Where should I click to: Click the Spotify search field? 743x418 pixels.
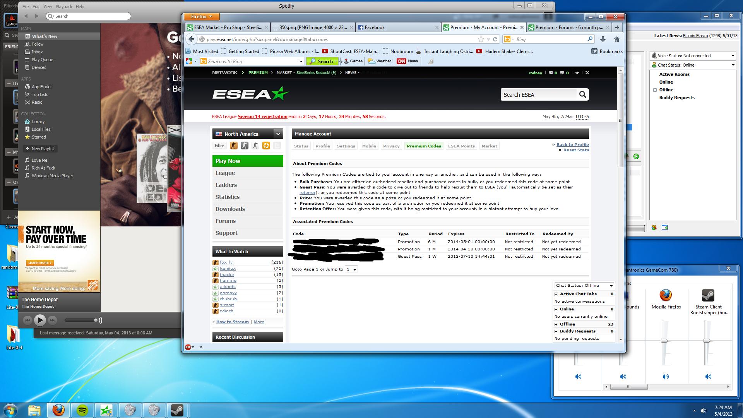[88, 16]
